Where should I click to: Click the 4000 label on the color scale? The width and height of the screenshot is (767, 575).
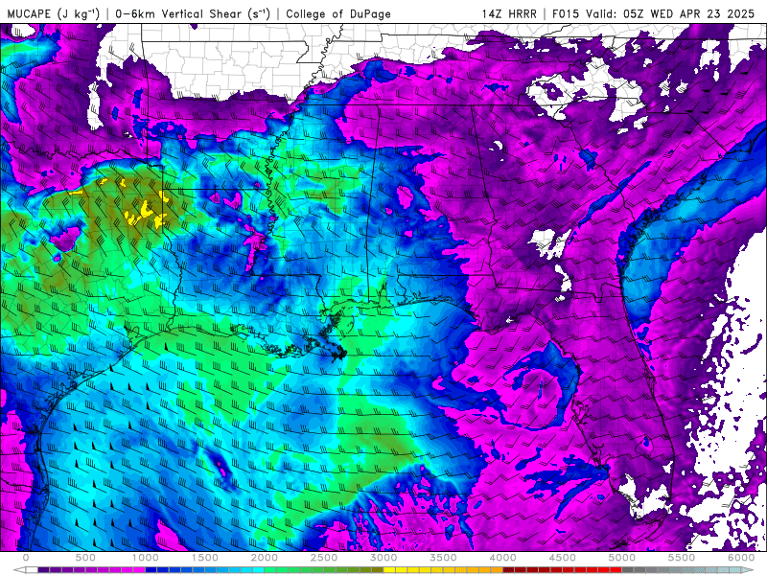coord(502,558)
